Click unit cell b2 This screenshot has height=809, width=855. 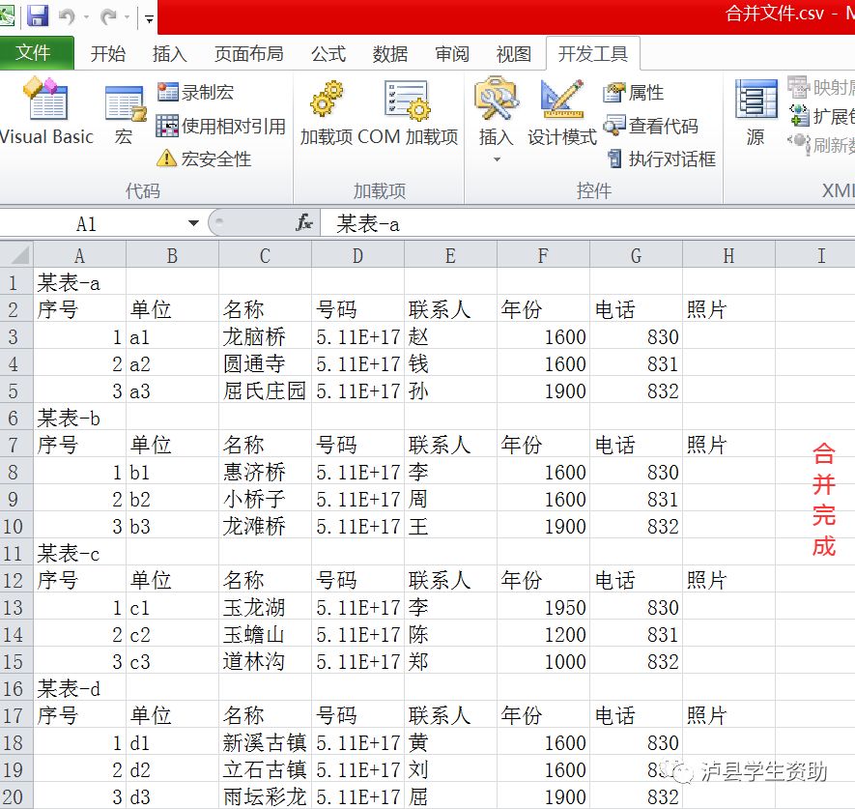coord(172,499)
